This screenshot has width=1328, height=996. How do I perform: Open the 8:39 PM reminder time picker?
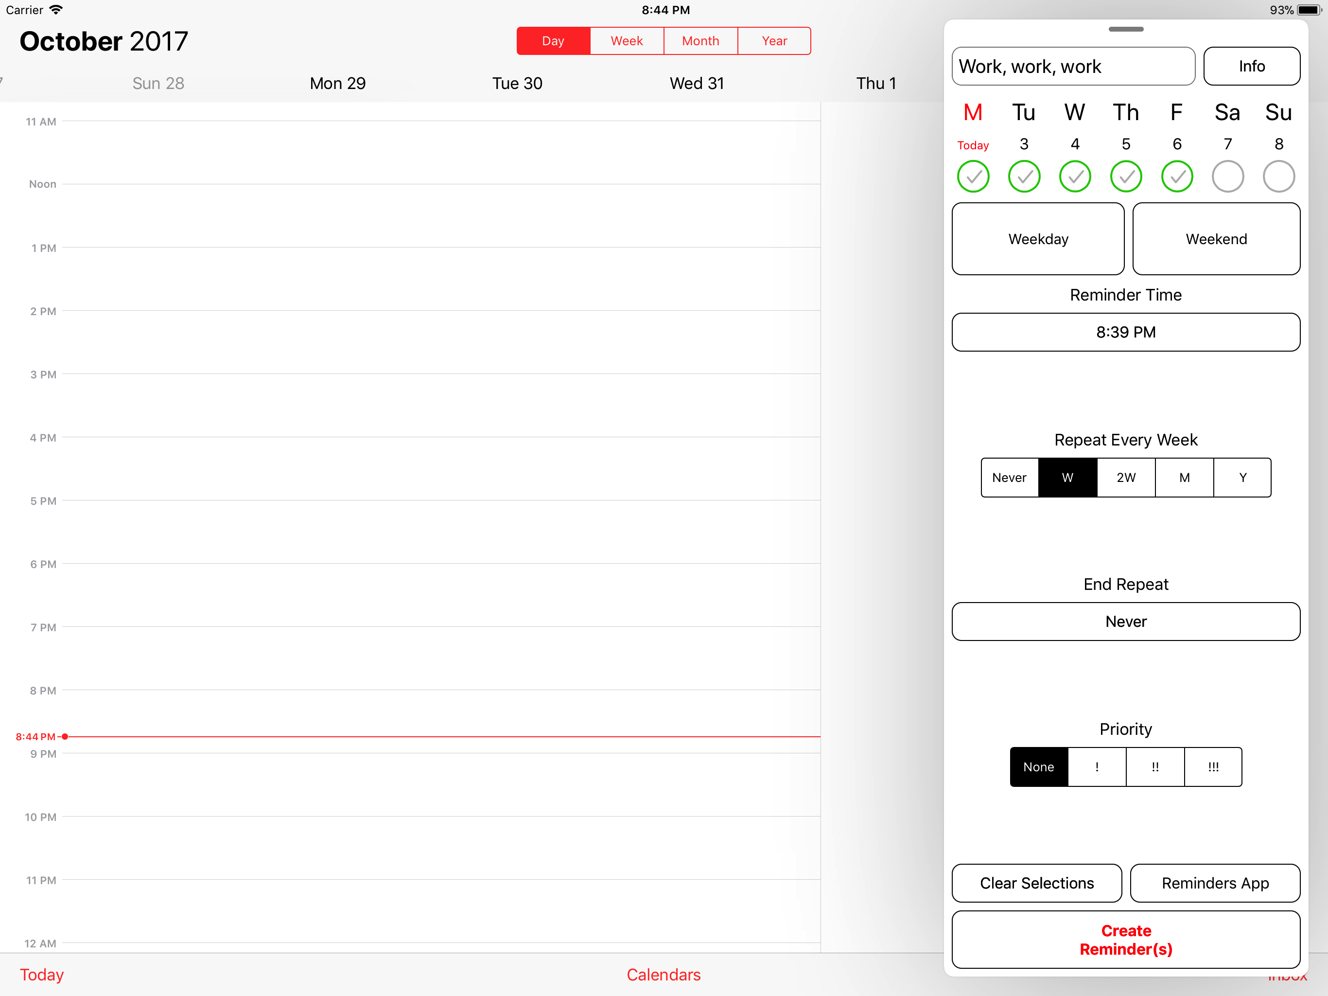pos(1126,332)
